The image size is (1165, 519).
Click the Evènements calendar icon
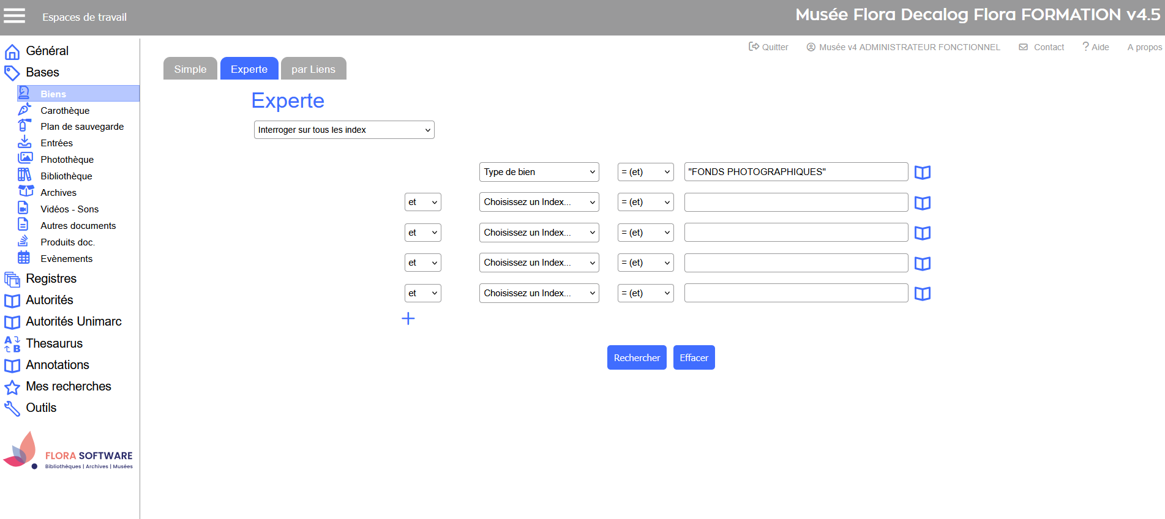(x=24, y=258)
